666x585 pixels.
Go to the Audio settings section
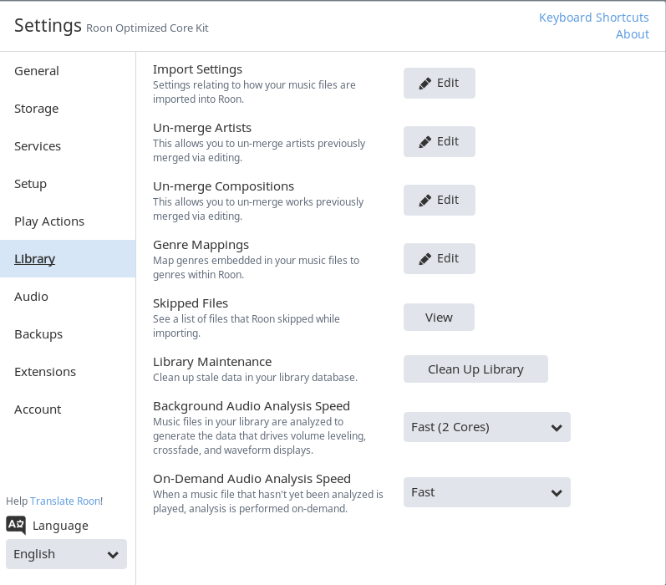pos(32,297)
